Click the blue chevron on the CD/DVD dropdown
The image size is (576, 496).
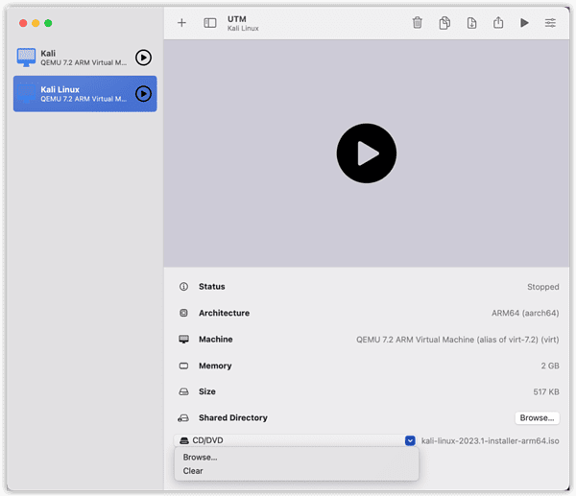[x=410, y=440]
